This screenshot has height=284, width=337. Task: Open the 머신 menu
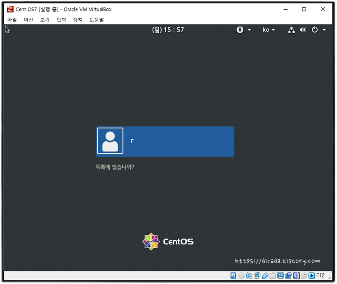[29, 20]
